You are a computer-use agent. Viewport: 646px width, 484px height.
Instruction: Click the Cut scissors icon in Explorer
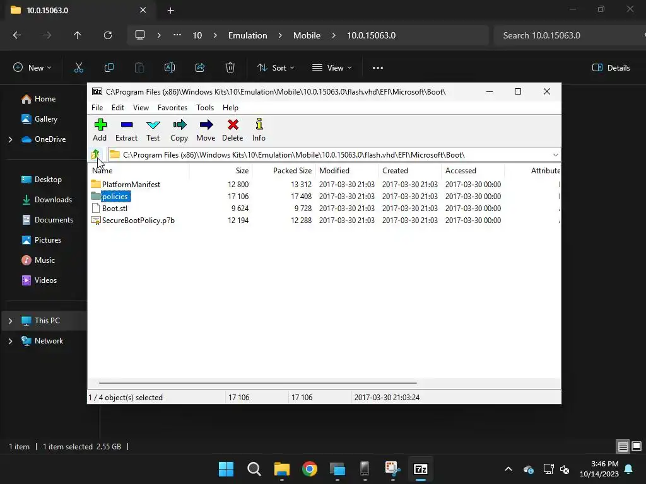coord(79,67)
